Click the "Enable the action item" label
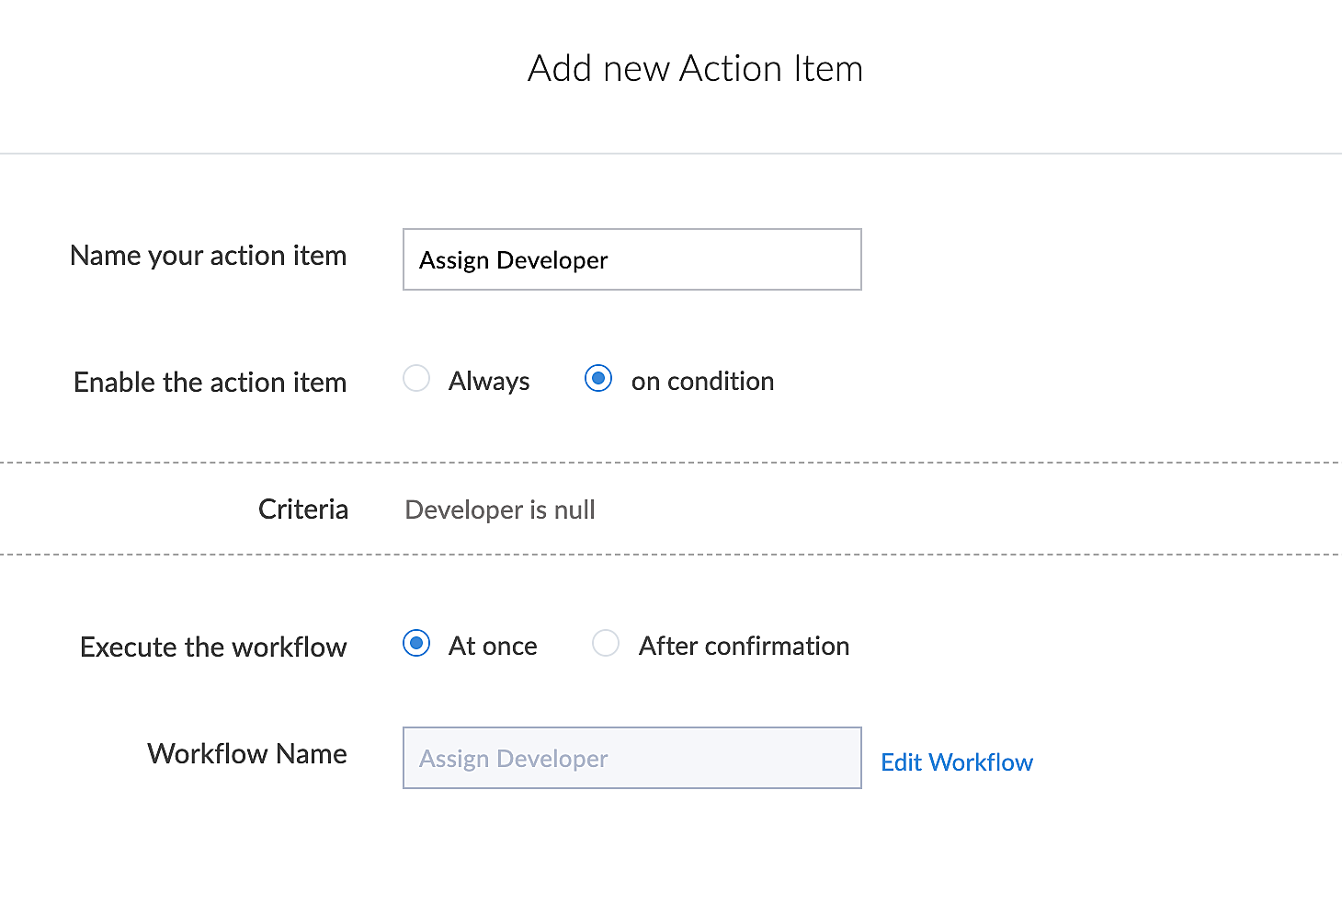The height and width of the screenshot is (916, 1342). [x=210, y=382]
